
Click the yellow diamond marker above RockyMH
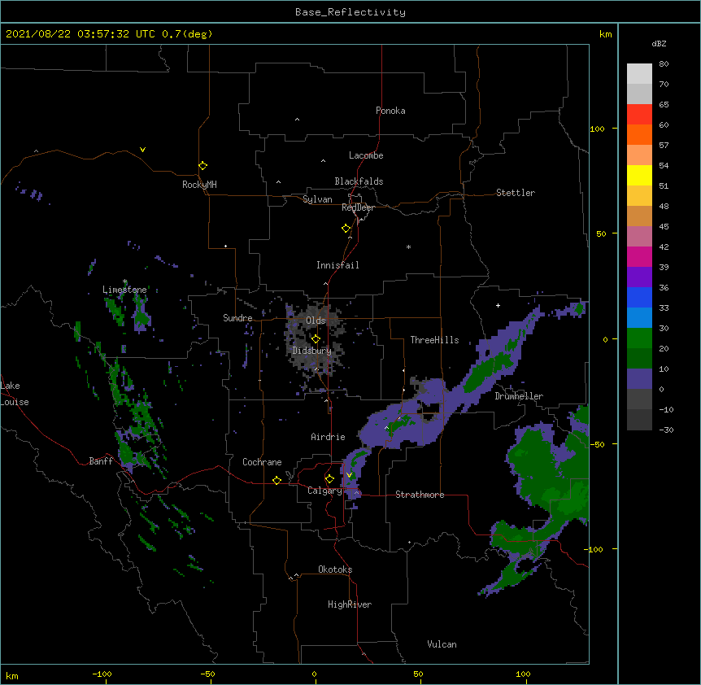203,166
